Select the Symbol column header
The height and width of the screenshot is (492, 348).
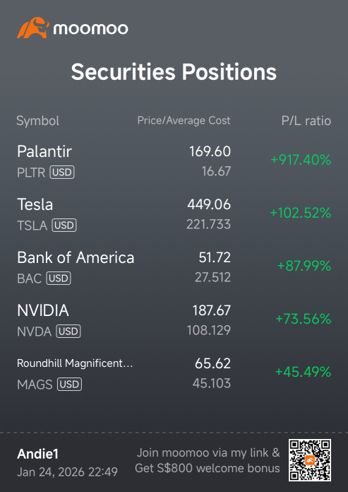37,121
